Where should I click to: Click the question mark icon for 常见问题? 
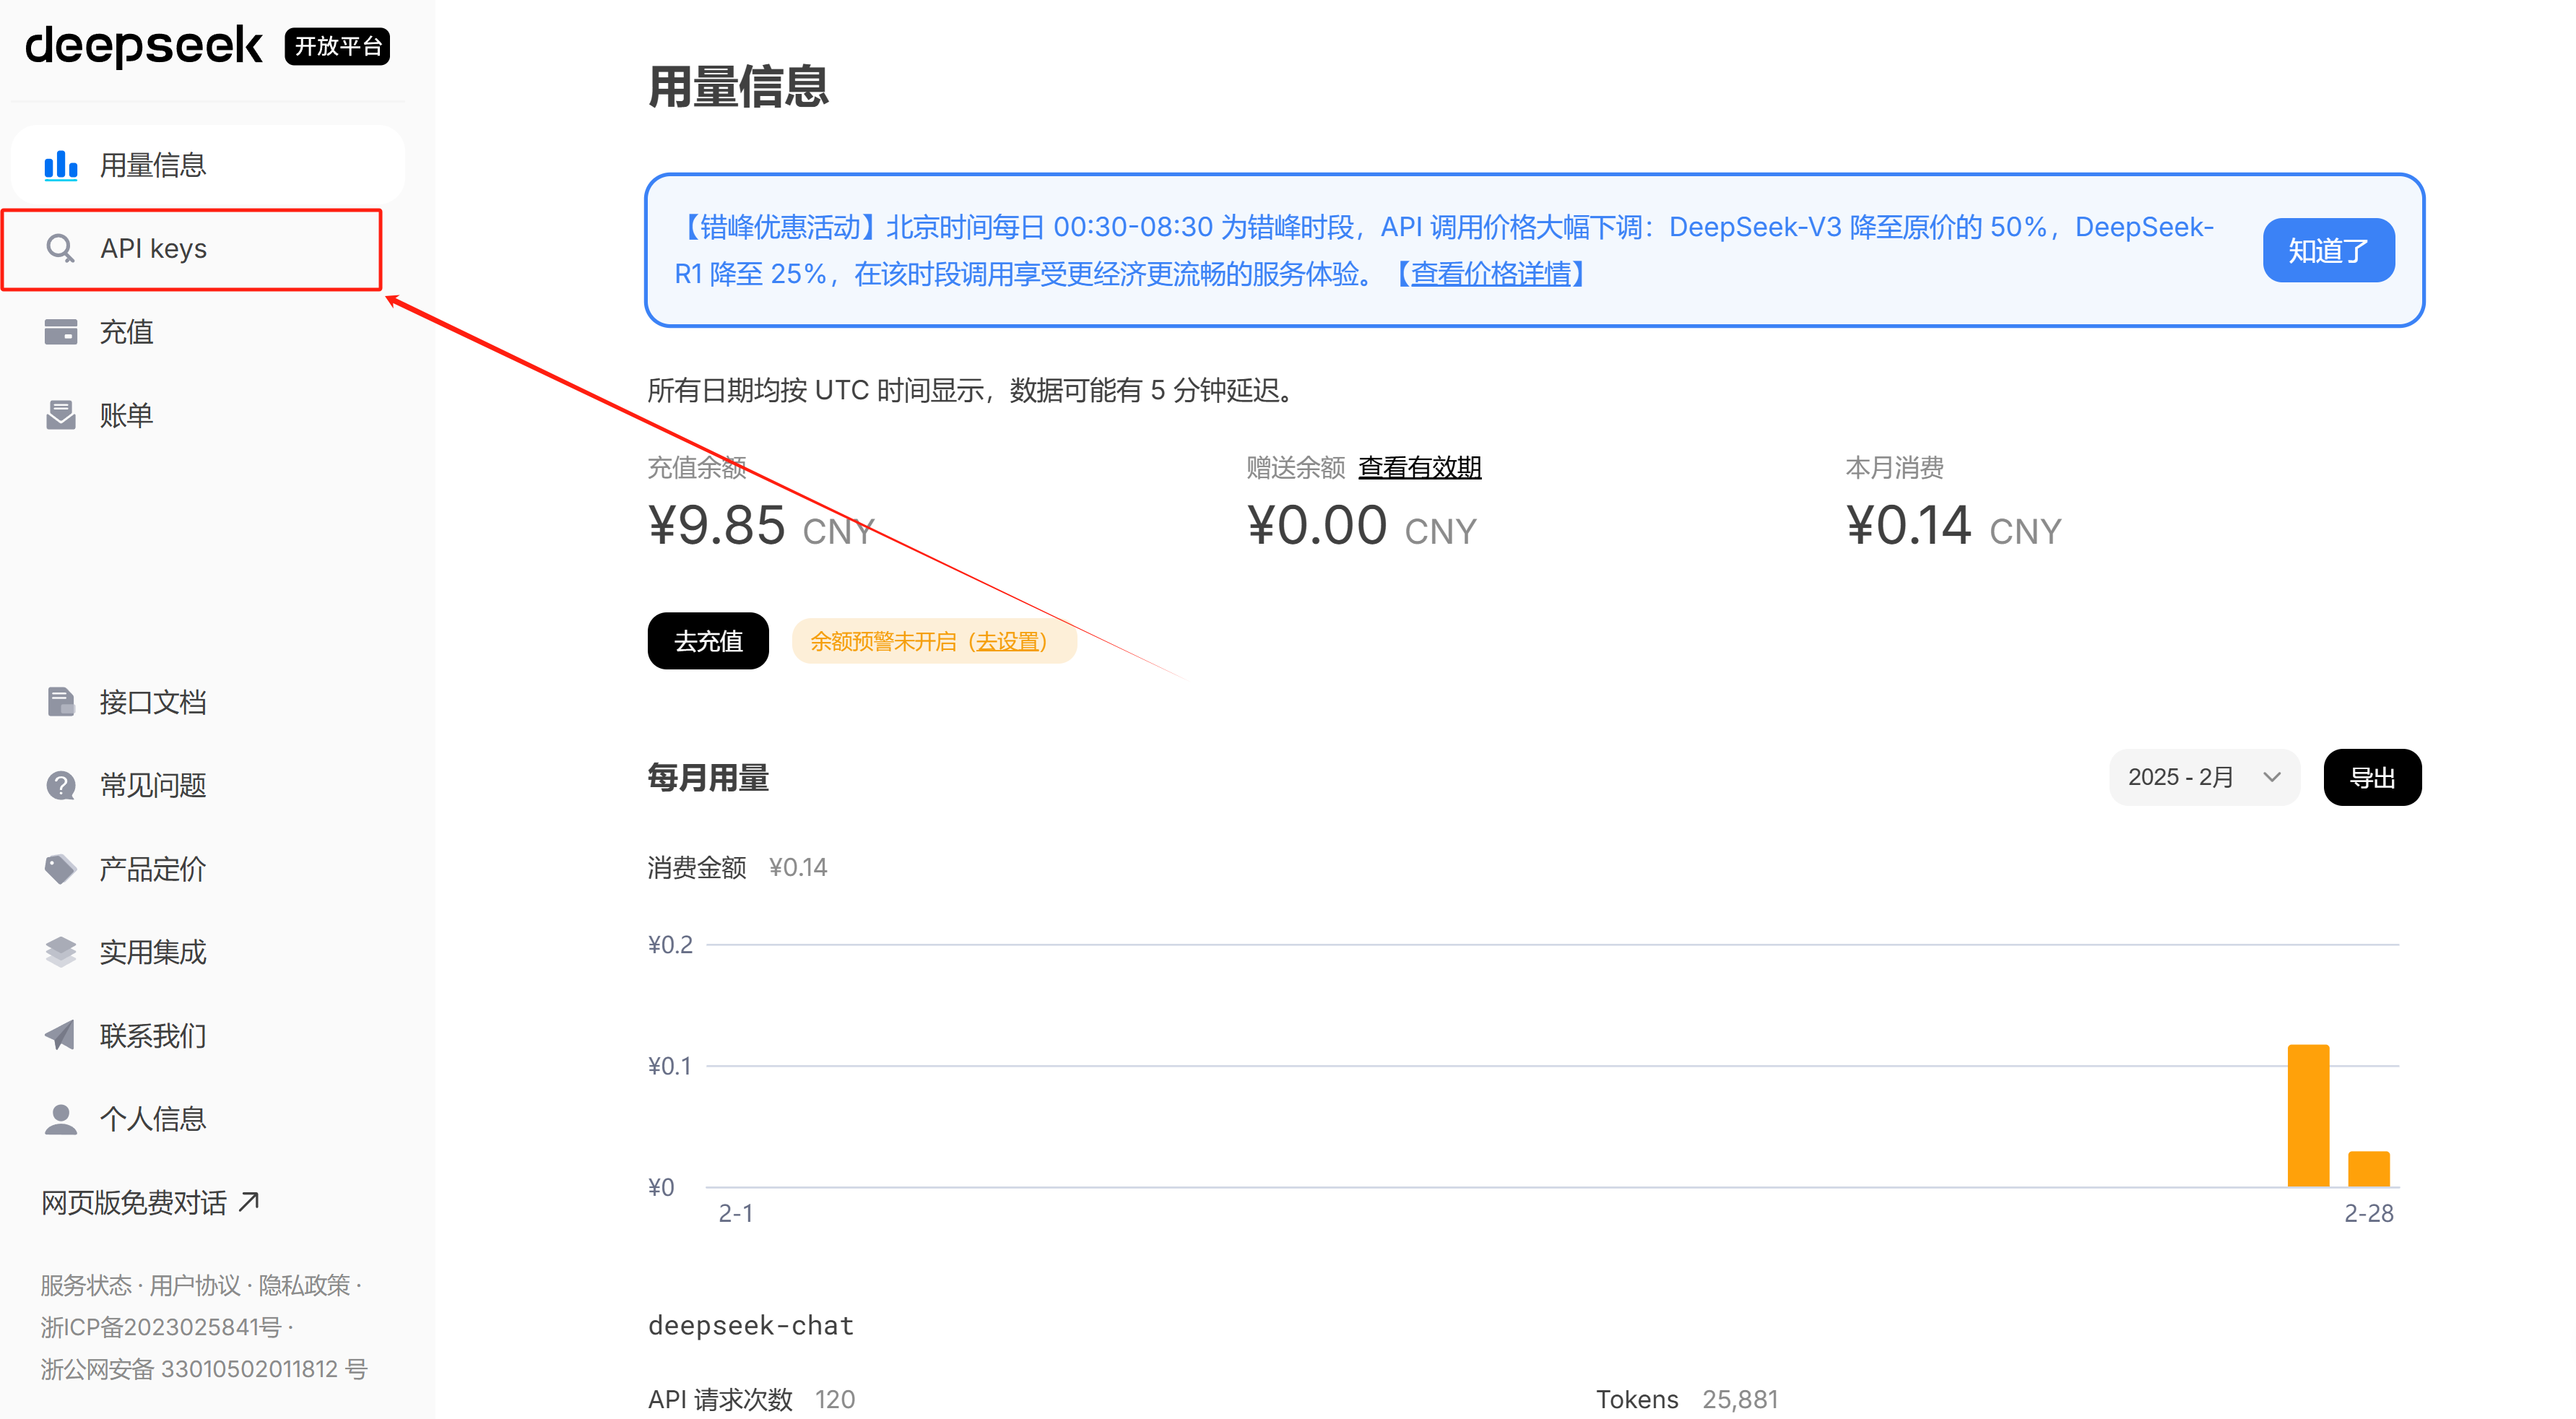coord(60,785)
